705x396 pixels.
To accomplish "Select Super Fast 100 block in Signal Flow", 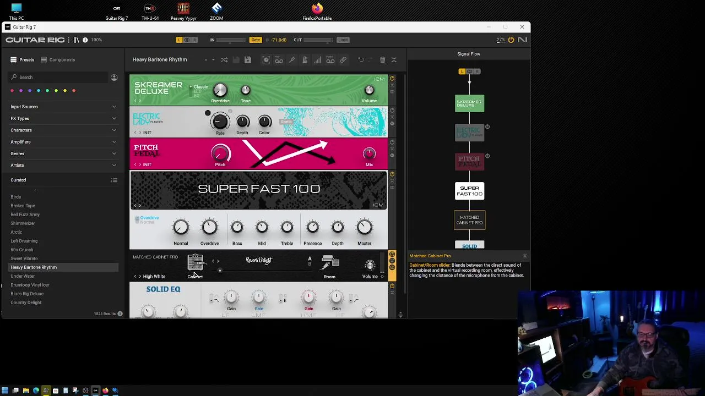I will 469,191.
